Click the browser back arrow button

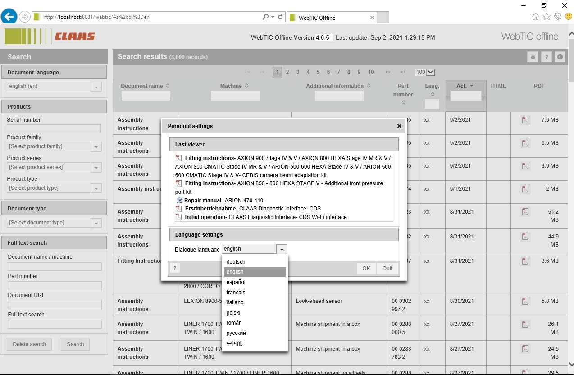tap(9, 17)
